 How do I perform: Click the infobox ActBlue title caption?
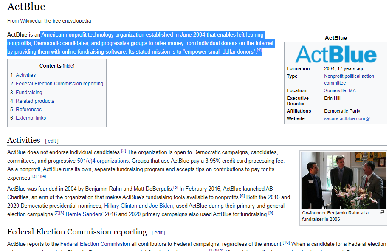[x=336, y=38]
